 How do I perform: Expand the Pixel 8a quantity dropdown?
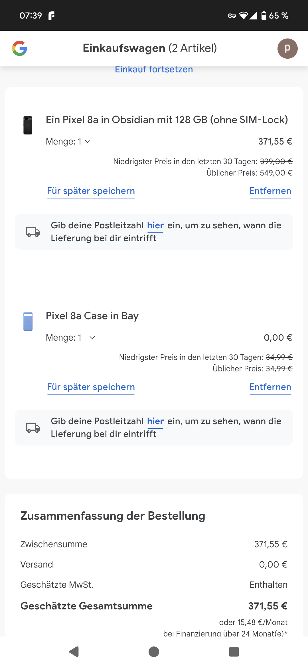pyautogui.click(x=68, y=142)
